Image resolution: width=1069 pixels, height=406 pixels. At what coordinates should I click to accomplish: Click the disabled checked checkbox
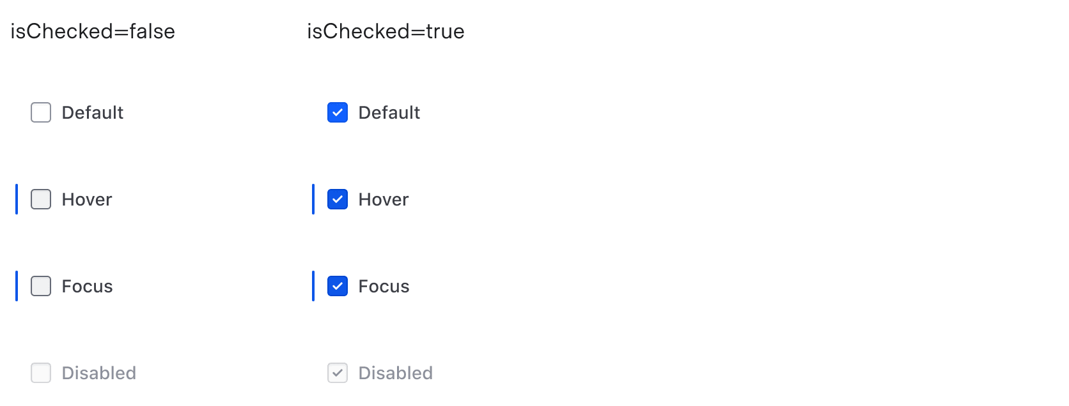pos(337,373)
